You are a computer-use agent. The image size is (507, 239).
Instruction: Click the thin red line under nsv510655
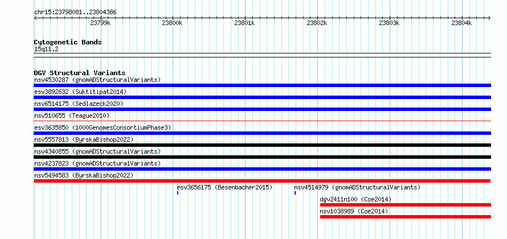263,121
